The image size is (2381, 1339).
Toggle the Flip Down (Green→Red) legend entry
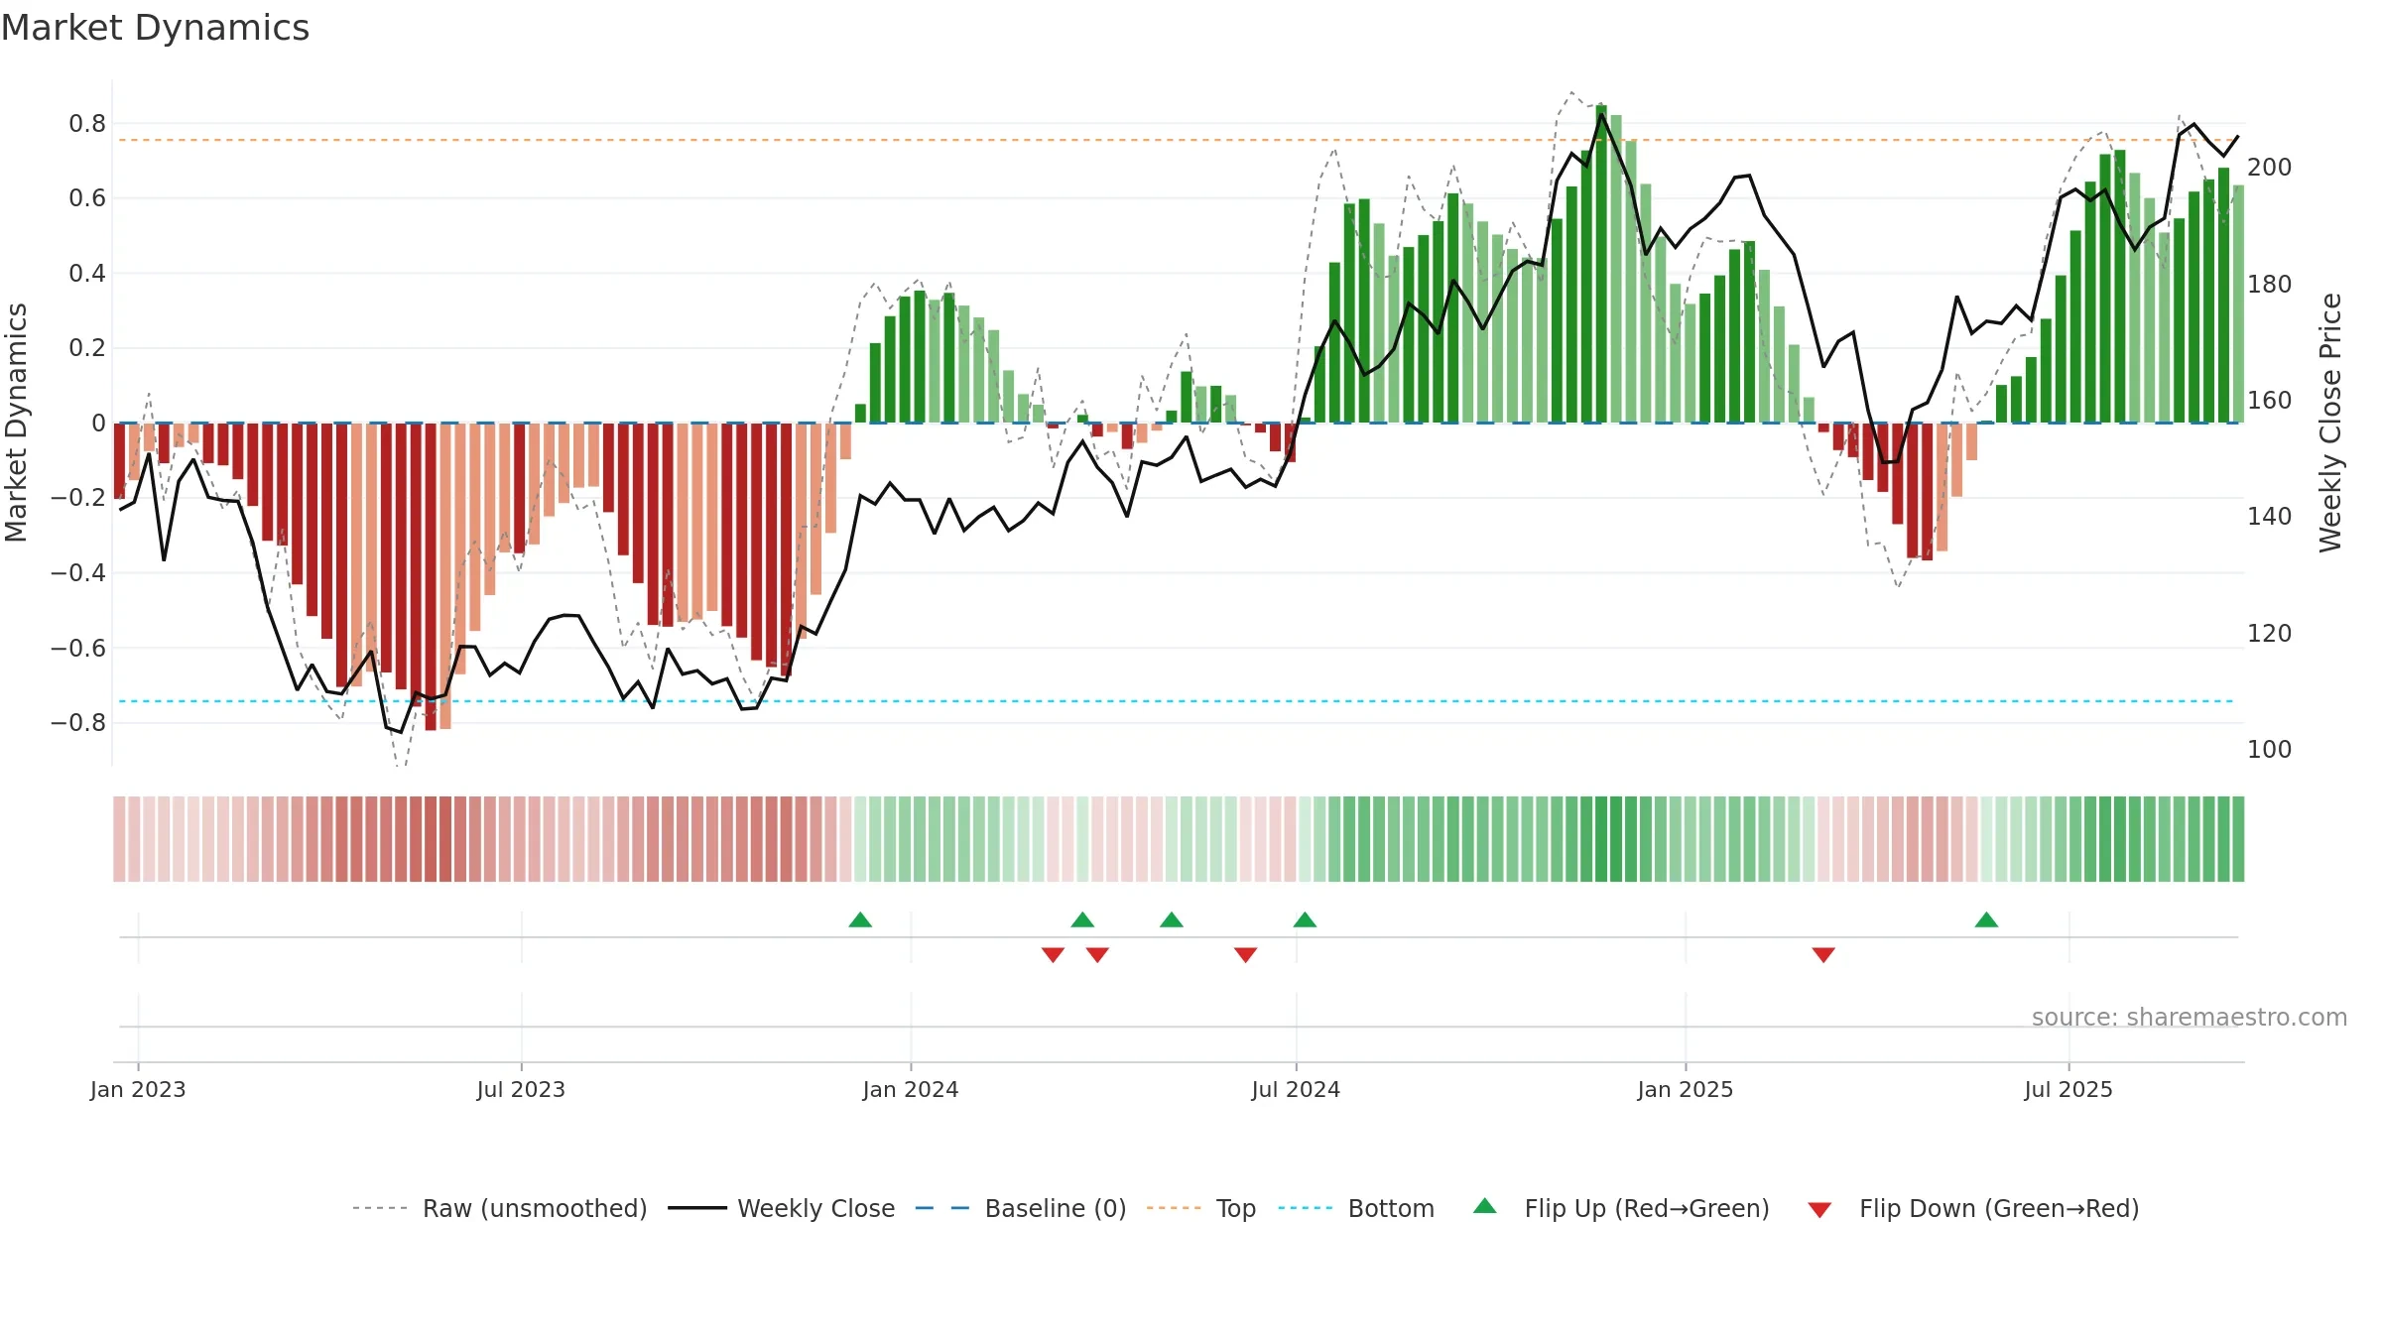(x=1972, y=1208)
